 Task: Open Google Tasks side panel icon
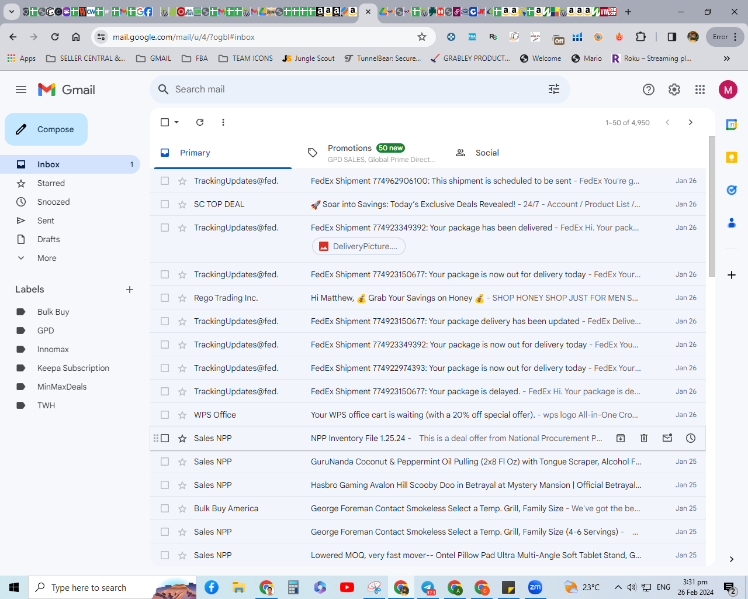coord(732,190)
